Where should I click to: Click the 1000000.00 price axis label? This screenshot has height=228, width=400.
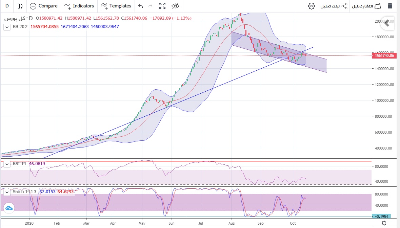[384, 100]
